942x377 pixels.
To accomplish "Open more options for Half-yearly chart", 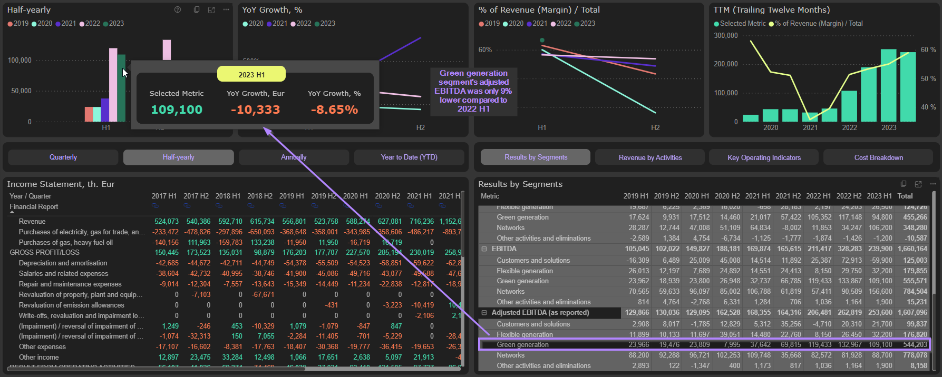I will point(226,10).
